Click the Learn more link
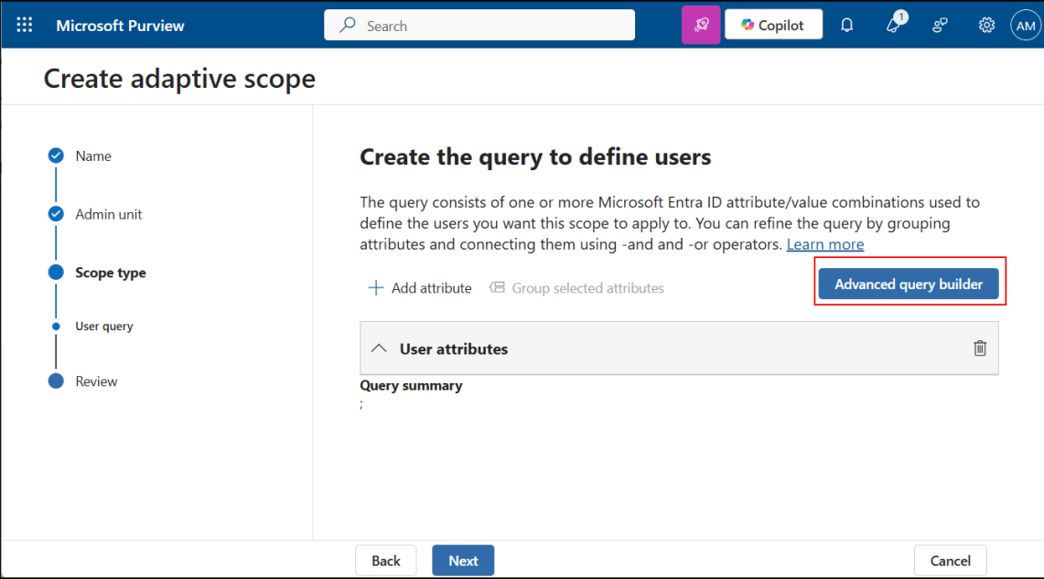The height and width of the screenshot is (579, 1044). click(825, 244)
